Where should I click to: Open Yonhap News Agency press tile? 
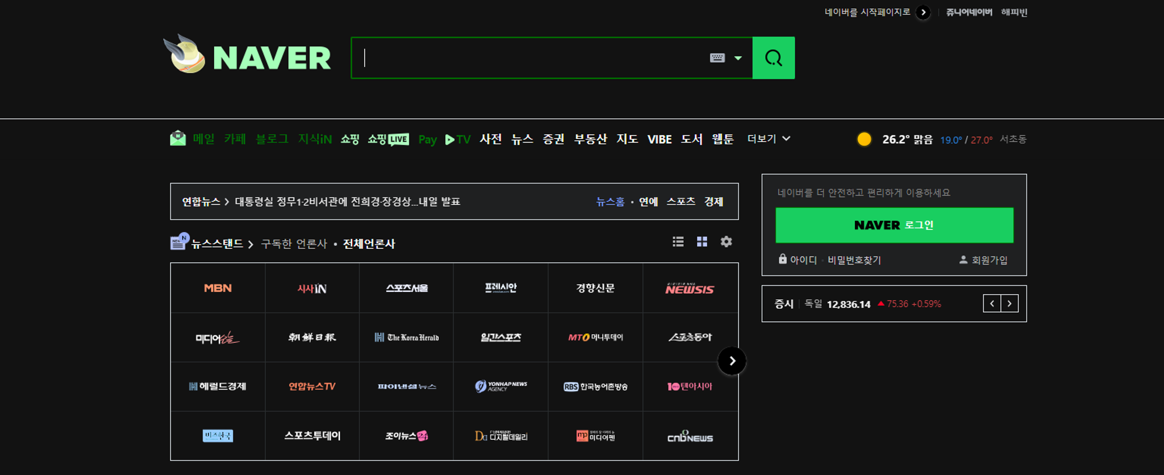point(501,387)
